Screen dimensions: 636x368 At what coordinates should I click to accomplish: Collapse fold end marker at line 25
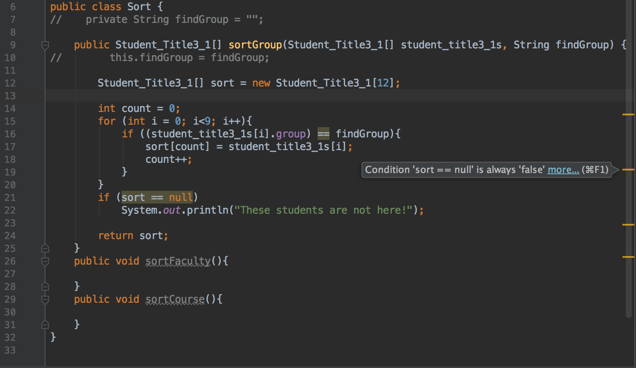click(45, 248)
